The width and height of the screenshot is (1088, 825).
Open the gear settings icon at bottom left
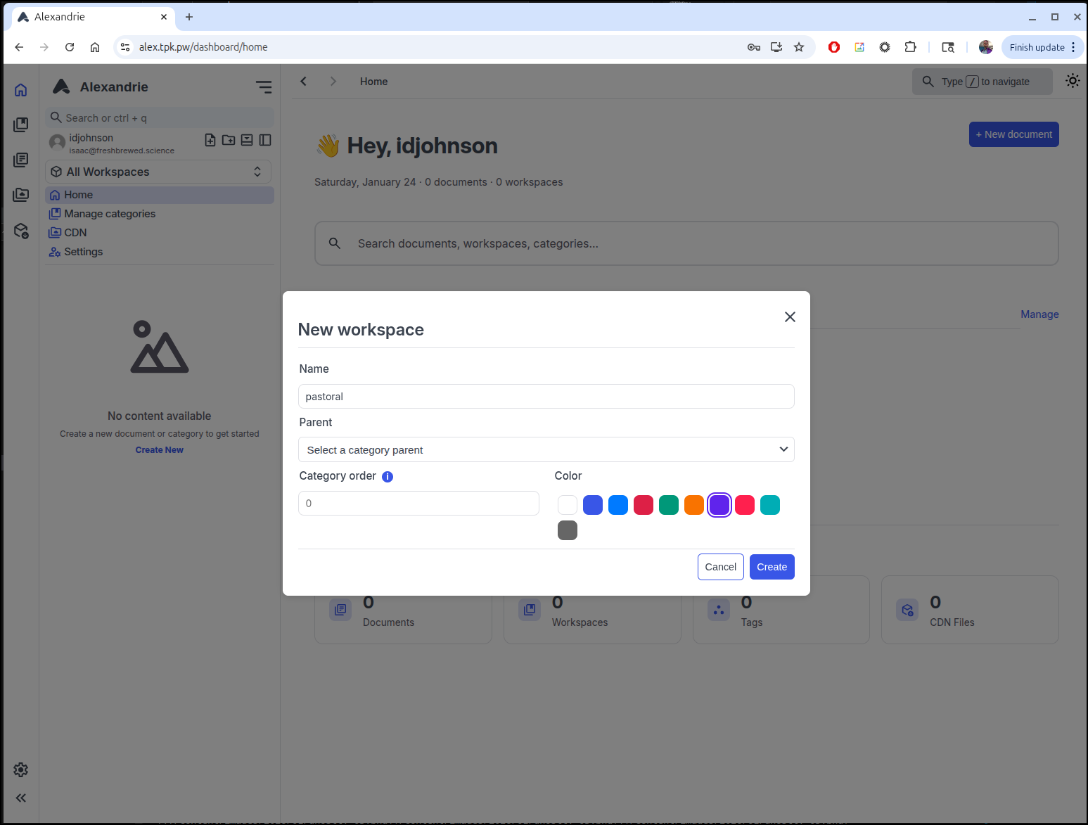click(21, 769)
